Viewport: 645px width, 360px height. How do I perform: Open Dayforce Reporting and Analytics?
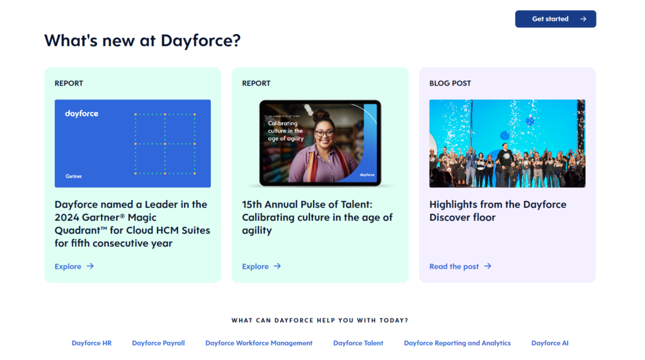click(x=457, y=343)
